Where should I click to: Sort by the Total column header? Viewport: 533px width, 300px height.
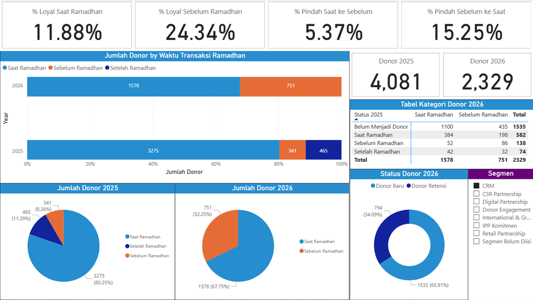pos(519,115)
